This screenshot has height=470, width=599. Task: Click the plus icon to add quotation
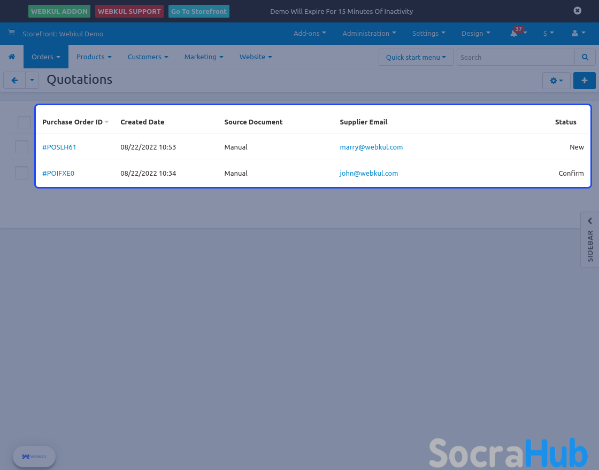coord(584,80)
